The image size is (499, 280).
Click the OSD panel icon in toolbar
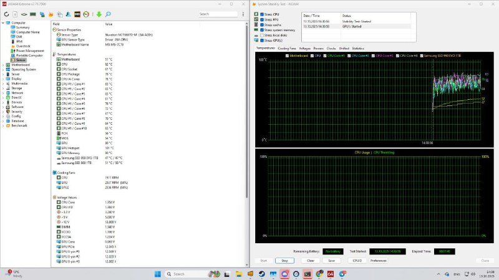[77, 14]
